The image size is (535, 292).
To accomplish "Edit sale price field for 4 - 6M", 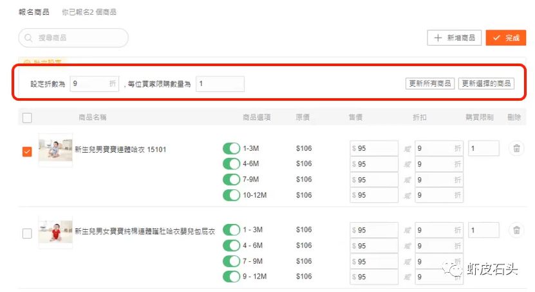I will 374,246.
